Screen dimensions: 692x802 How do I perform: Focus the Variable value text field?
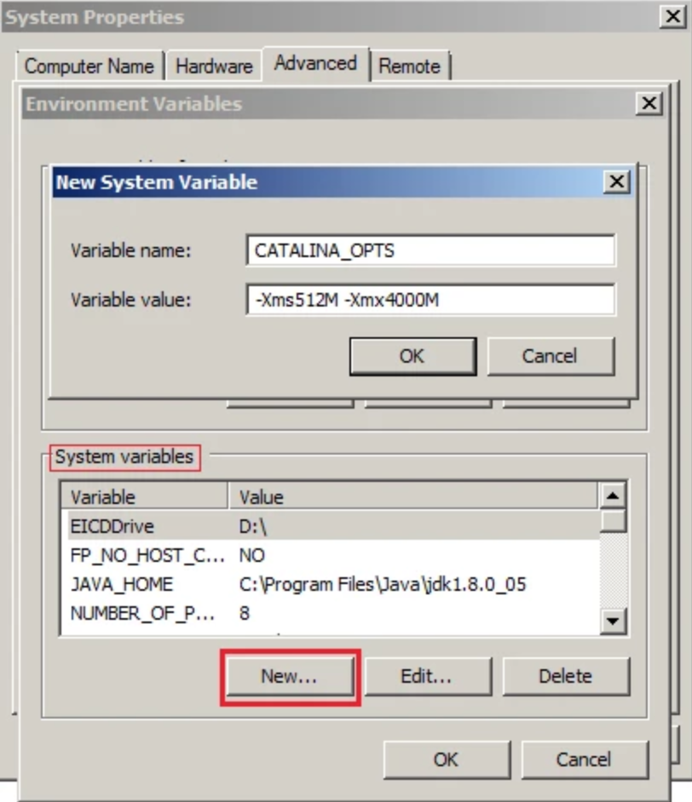pyautogui.click(x=430, y=300)
